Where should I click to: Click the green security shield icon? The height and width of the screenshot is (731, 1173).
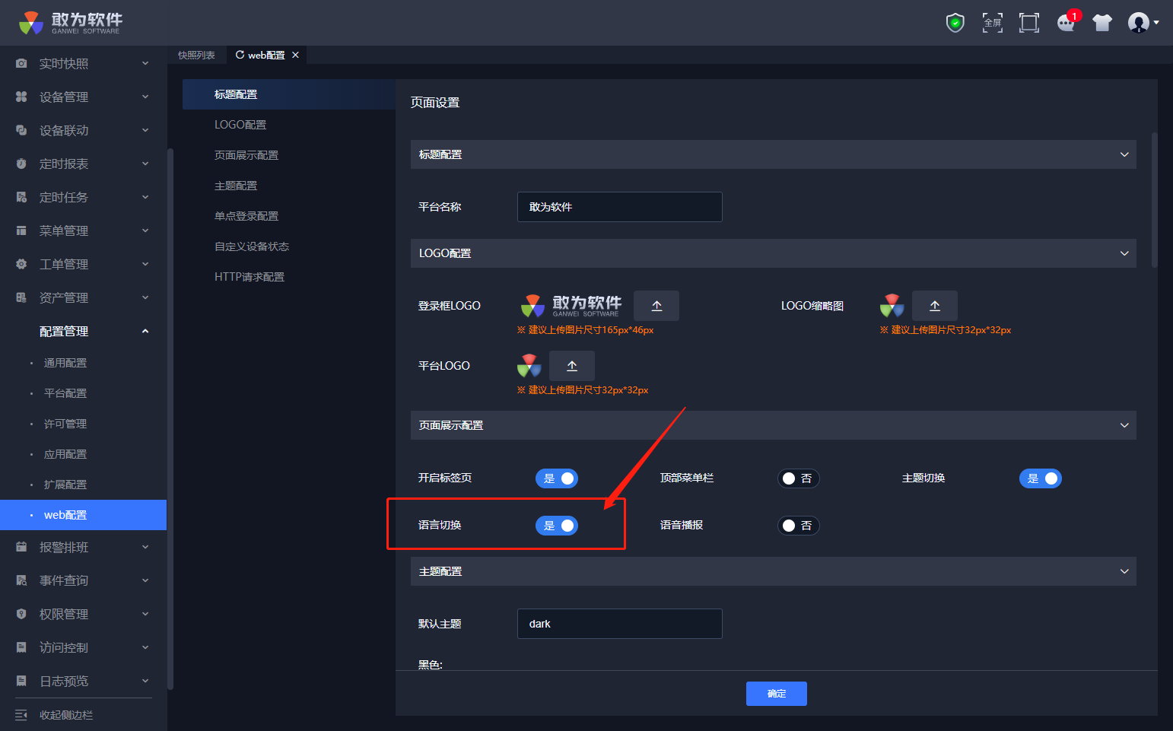[x=955, y=23]
